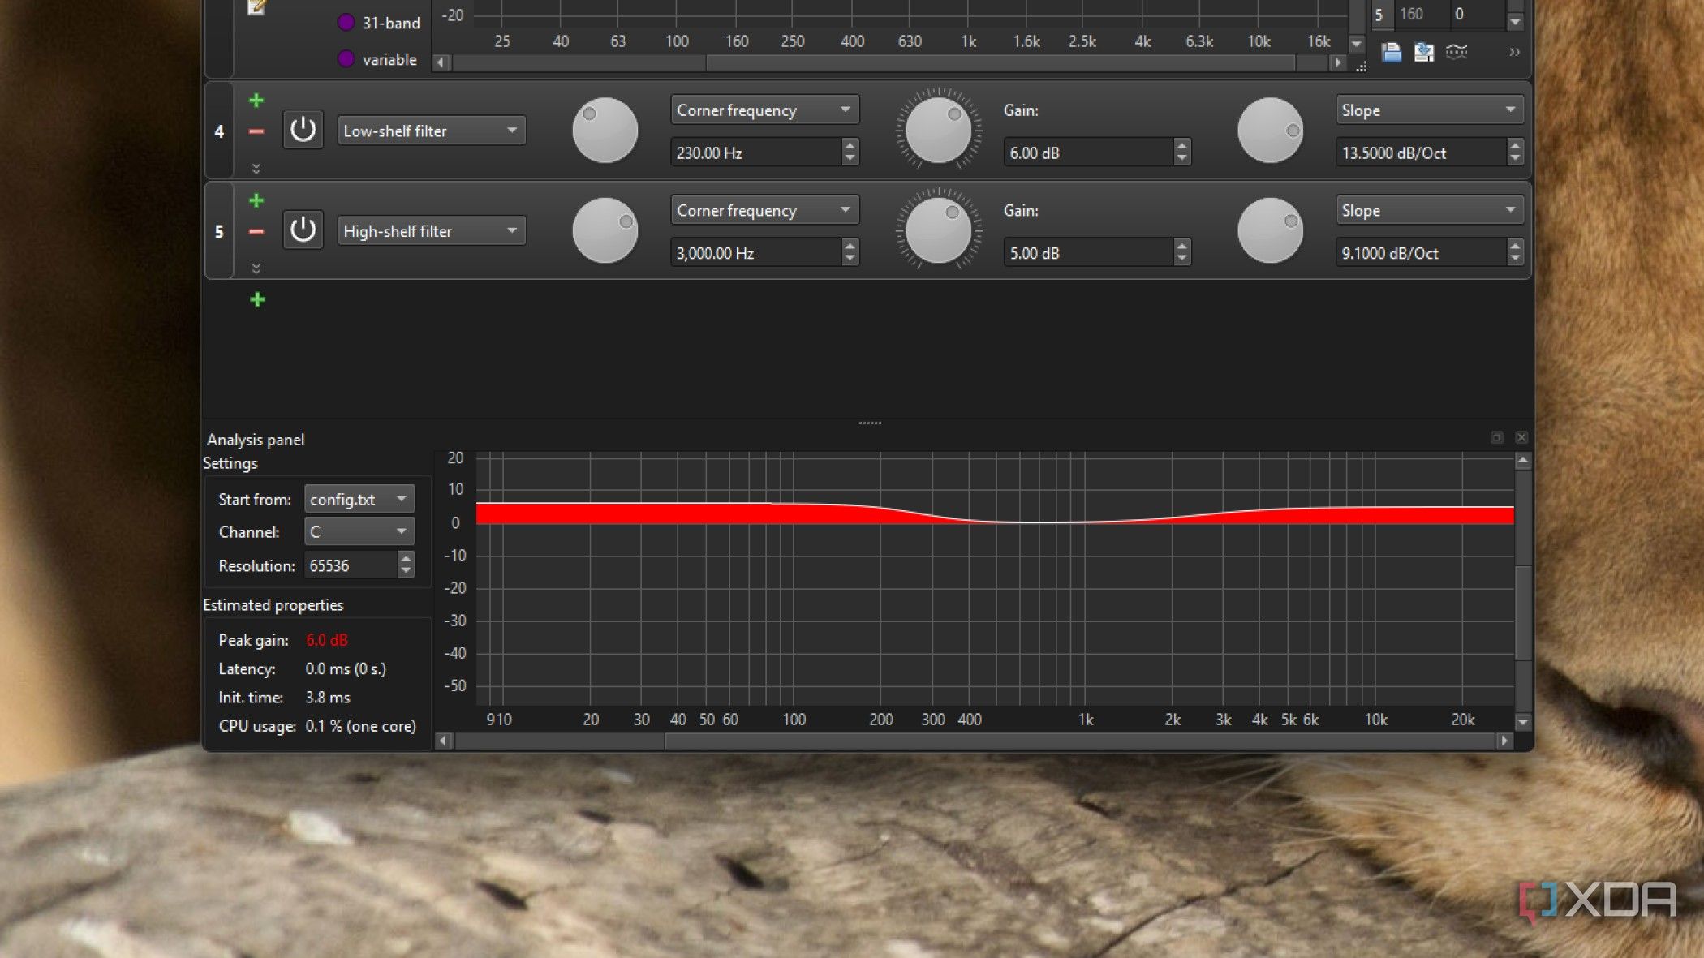The height and width of the screenshot is (958, 1704).
Task: Remove filter 5 with the red minus icon
Action: coord(256,231)
